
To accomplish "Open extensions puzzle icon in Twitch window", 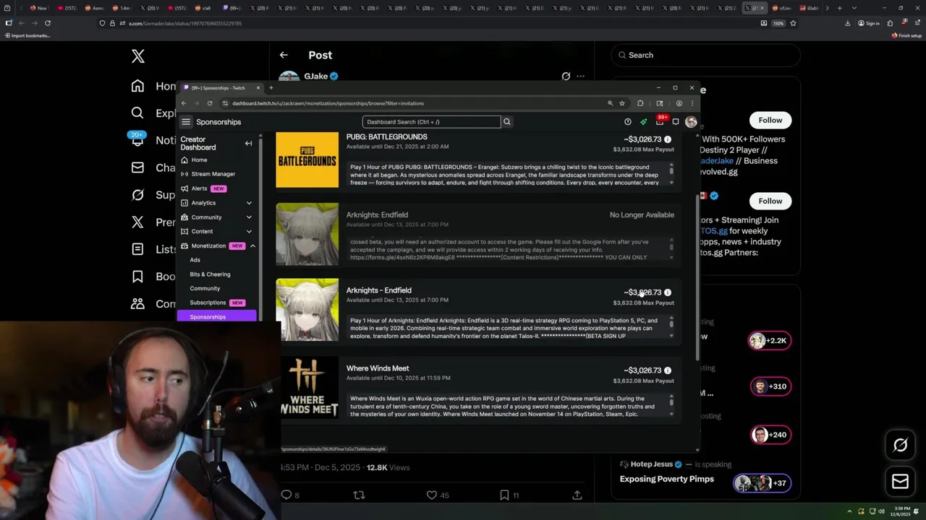I will pos(640,103).
